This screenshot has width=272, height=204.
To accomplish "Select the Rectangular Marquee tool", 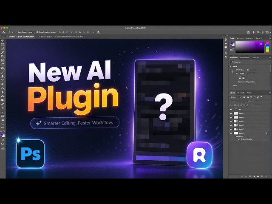I will tap(3, 45).
